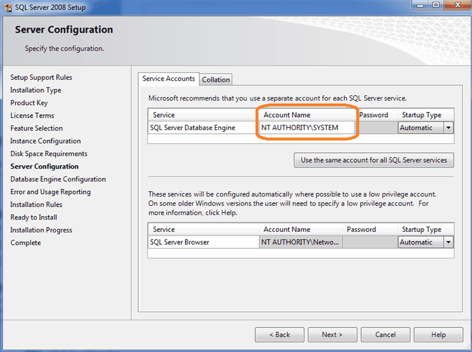Maximize the setup window

point(436,5)
